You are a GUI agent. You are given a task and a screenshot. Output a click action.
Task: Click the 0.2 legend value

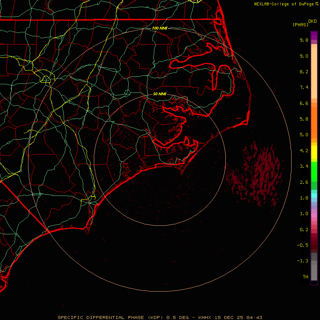click(x=304, y=230)
